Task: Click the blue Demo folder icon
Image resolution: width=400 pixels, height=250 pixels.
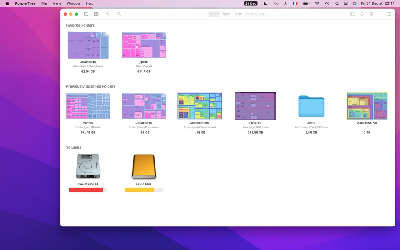Action: 311,106
